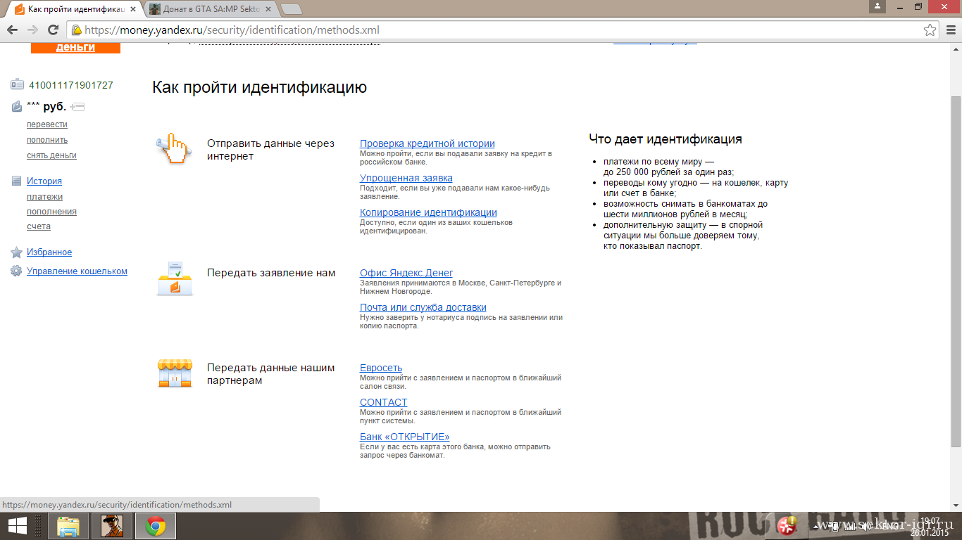The image size is (962, 540).
Task: Click the scrollbar down arrow
Action: click(956, 506)
